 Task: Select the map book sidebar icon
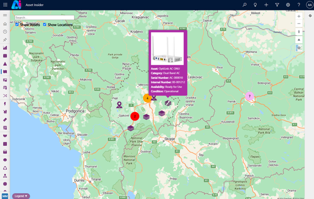click(x=5, y=72)
